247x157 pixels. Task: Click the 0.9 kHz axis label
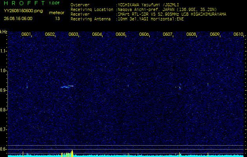pyautogui.click(x=3, y=90)
